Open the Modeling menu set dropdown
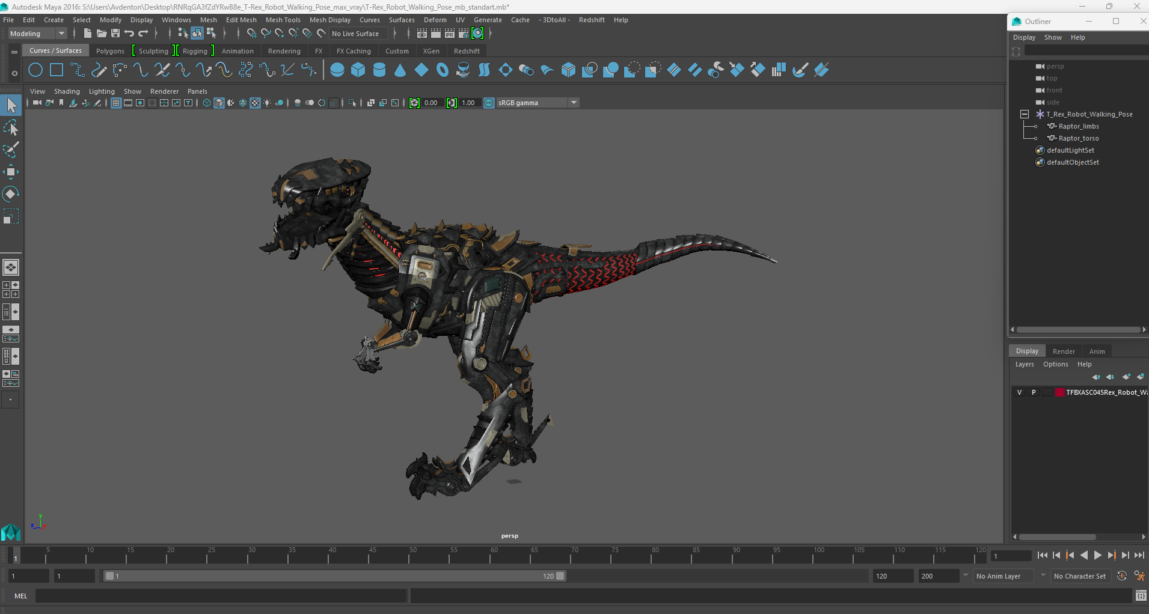 click(37, 34)
